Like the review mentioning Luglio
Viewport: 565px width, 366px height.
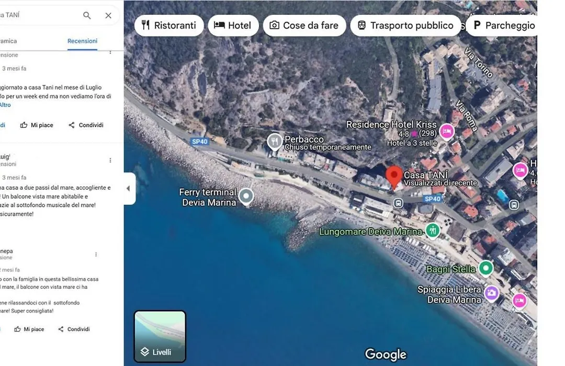(37, 125)
